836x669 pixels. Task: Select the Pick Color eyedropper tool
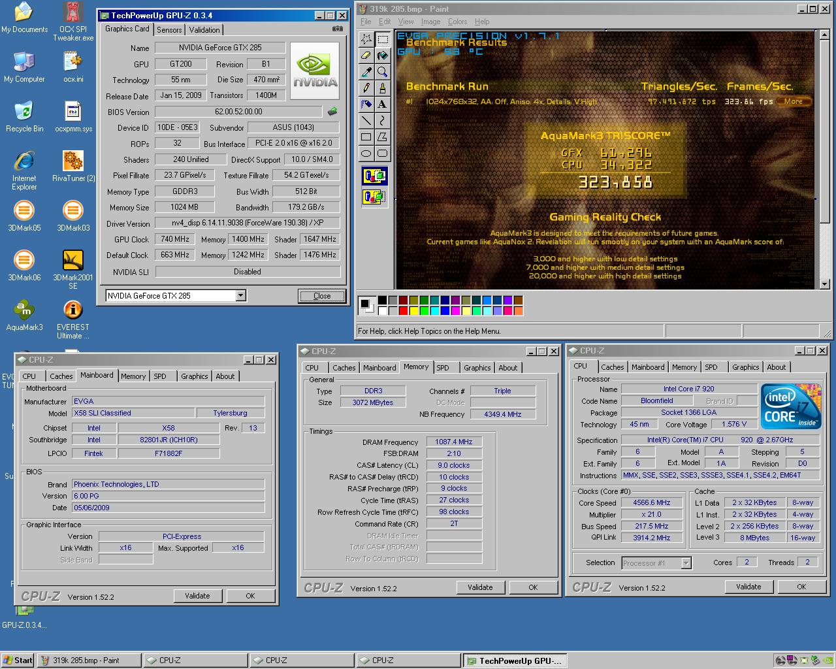[366, 72]
